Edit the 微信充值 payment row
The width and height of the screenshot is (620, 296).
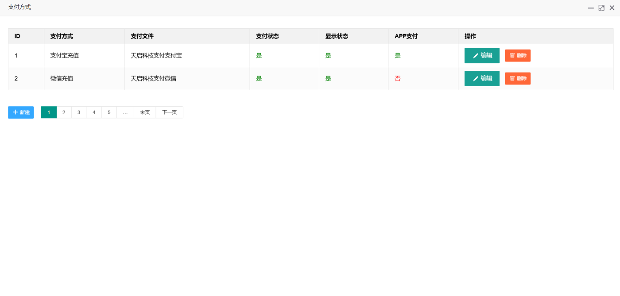coord(482,79)
